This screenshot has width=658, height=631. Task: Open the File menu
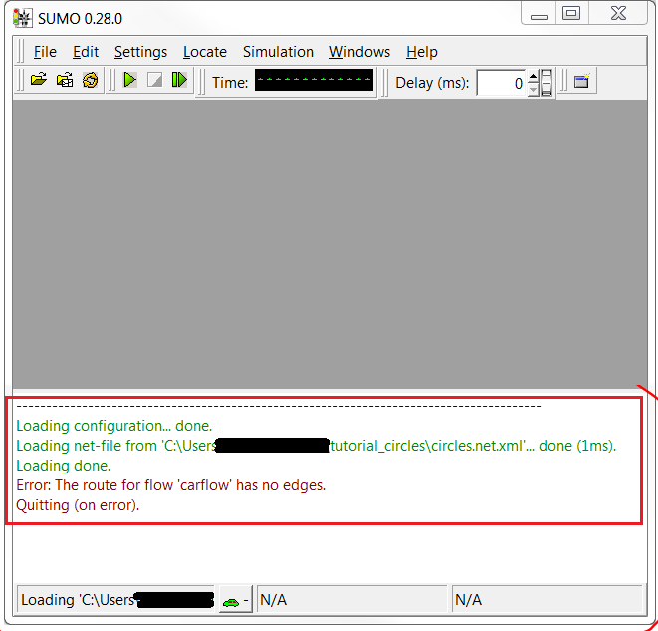click(x=45, y=52)
